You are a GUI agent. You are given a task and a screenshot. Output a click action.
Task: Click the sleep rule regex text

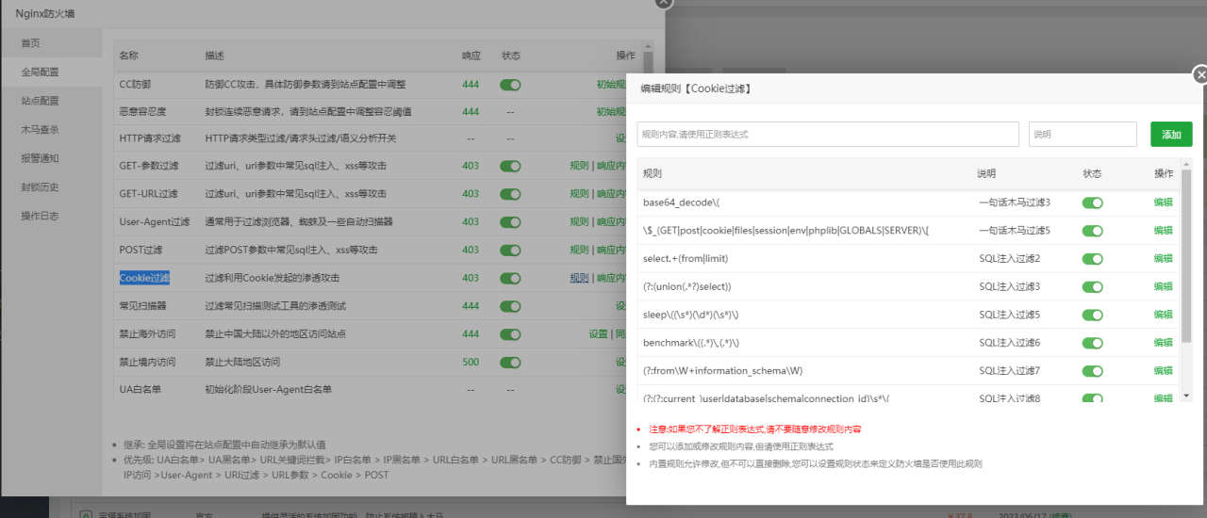pos(690,315)
